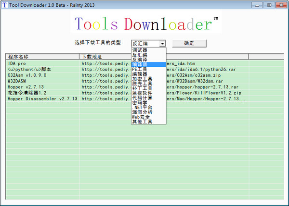Choose Web安全 from the list
The height and width of the screenshot is (206, 289).
coord(141,117)
